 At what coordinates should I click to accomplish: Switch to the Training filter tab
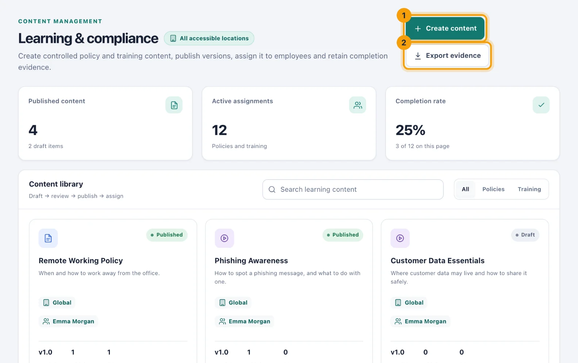tap(529, 189)
